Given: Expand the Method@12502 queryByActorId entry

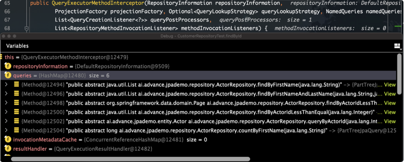Looking at the screenshot, I should coord(6,121).
